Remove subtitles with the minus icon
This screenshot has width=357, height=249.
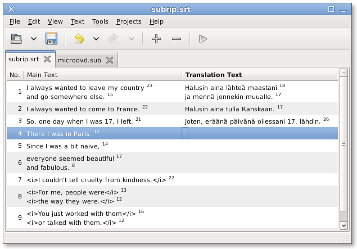[x=177, y=39]
